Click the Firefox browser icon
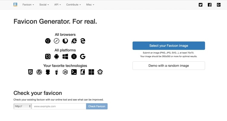227x121 pixels. [x=65, y=41]
